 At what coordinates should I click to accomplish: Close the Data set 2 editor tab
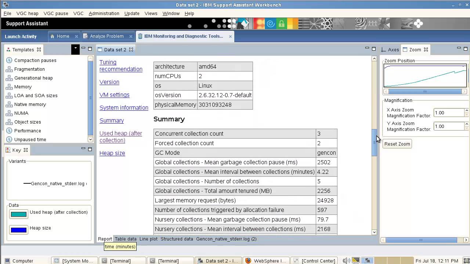point(131,49)
